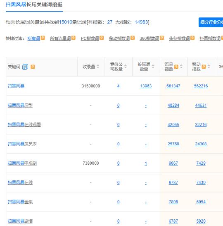Click traffic index 42055
The height and width of the screenshot is (226, 223).
(173, 125)
